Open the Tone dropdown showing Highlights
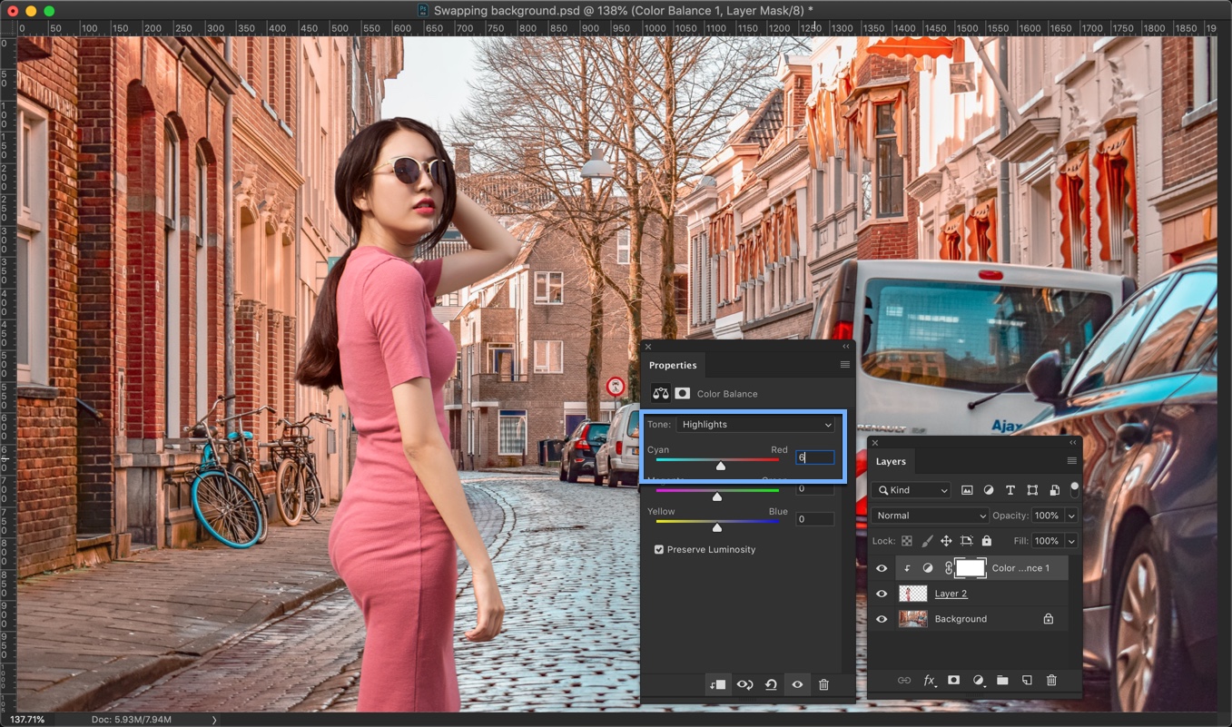 755,424
